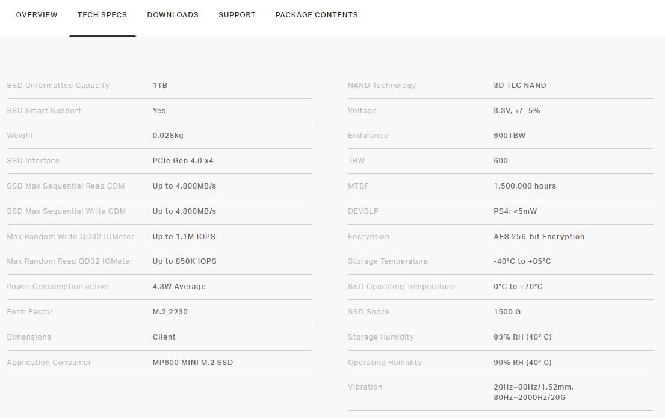Click the '3D TLC NAND' value
Image resolution: width=665 pixels, height=418 pixels.
[x=520, y=86]
